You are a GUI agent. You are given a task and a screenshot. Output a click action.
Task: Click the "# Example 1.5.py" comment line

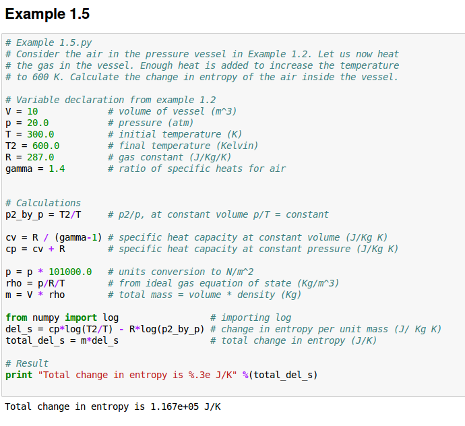[49, 42]
